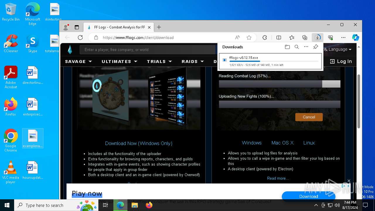The height and width of the screenshot is (211, 375).
Task: Open a new browser tab
Action: click(159, 27)
